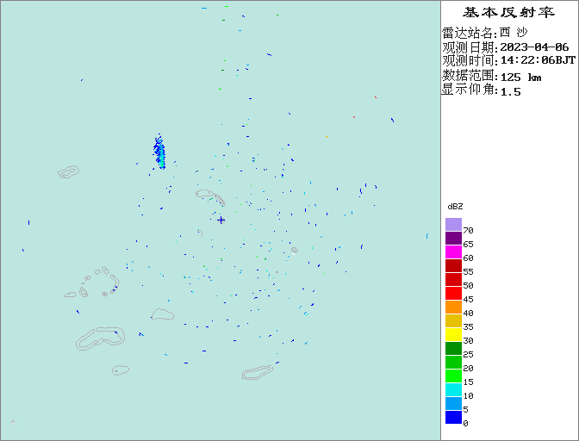Screen dimensions: 579x441
Task: Click the 0 dBZ blue legend swatch
Action: [x=453, y=417]
